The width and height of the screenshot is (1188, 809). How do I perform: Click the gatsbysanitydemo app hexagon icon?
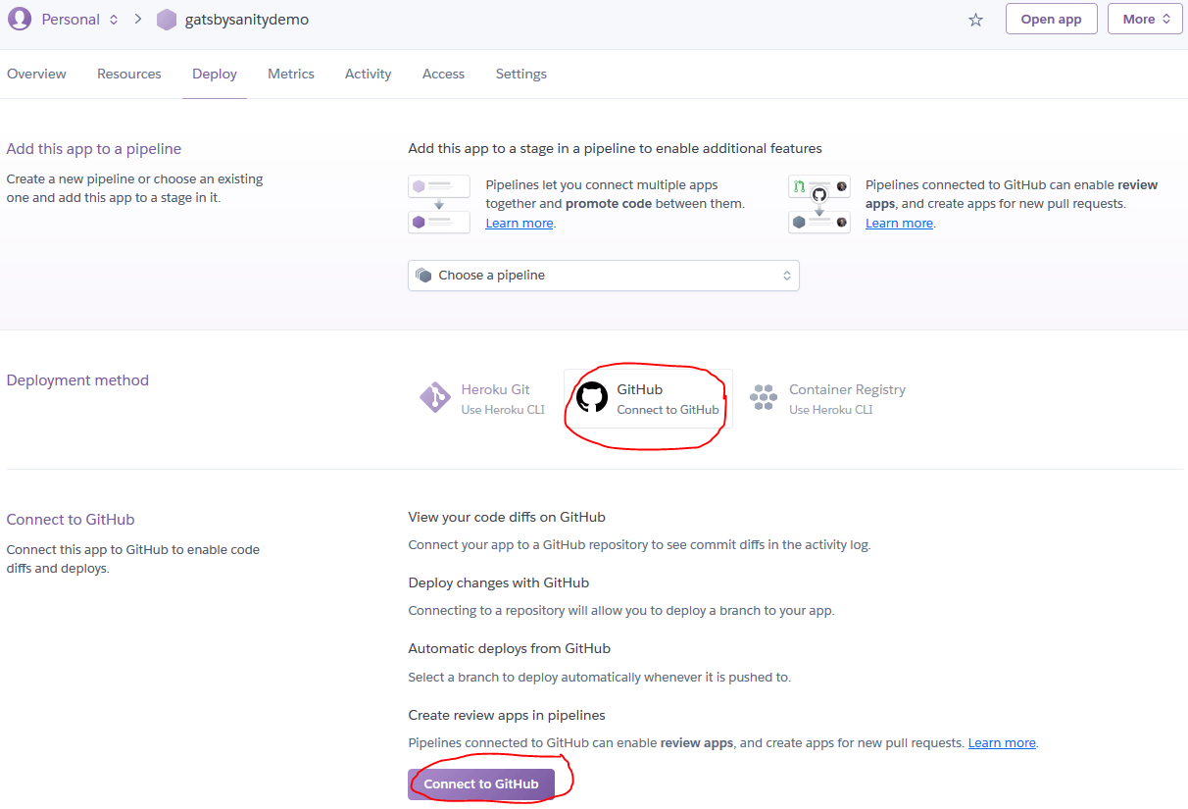click(167, 20)
